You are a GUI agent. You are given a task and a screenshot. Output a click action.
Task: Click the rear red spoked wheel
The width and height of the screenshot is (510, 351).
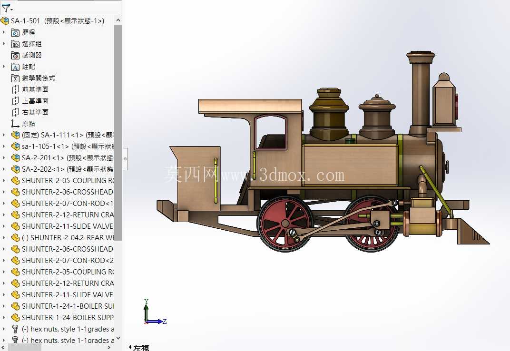pyautogui.click(x=284, y=224)
